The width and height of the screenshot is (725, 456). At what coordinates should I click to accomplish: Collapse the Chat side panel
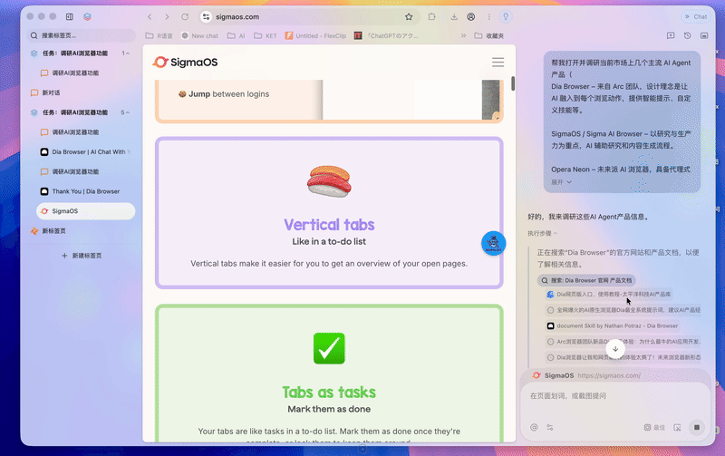pos(695,16)
